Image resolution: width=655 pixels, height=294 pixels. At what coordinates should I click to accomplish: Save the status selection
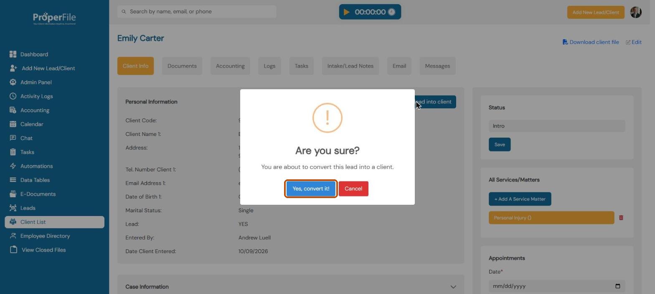point(500,145)
